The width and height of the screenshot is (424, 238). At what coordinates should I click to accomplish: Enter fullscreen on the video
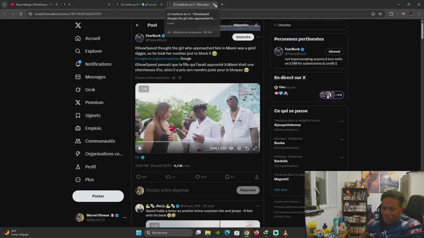(255, 148)
